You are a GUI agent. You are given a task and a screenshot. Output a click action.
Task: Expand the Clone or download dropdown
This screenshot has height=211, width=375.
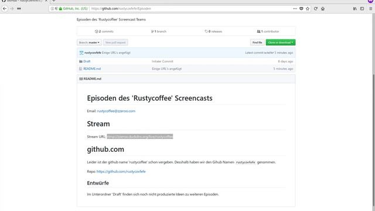pos(281,43)
